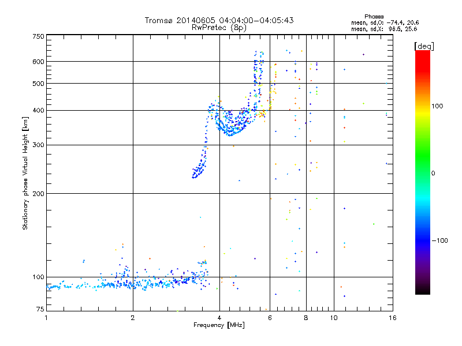
Task: Click the x-axis tick label '2'
Action: 133,318
